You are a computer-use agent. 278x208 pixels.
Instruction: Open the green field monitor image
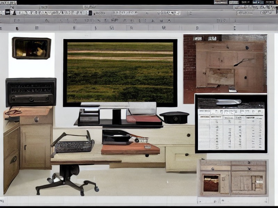(120, 73)
